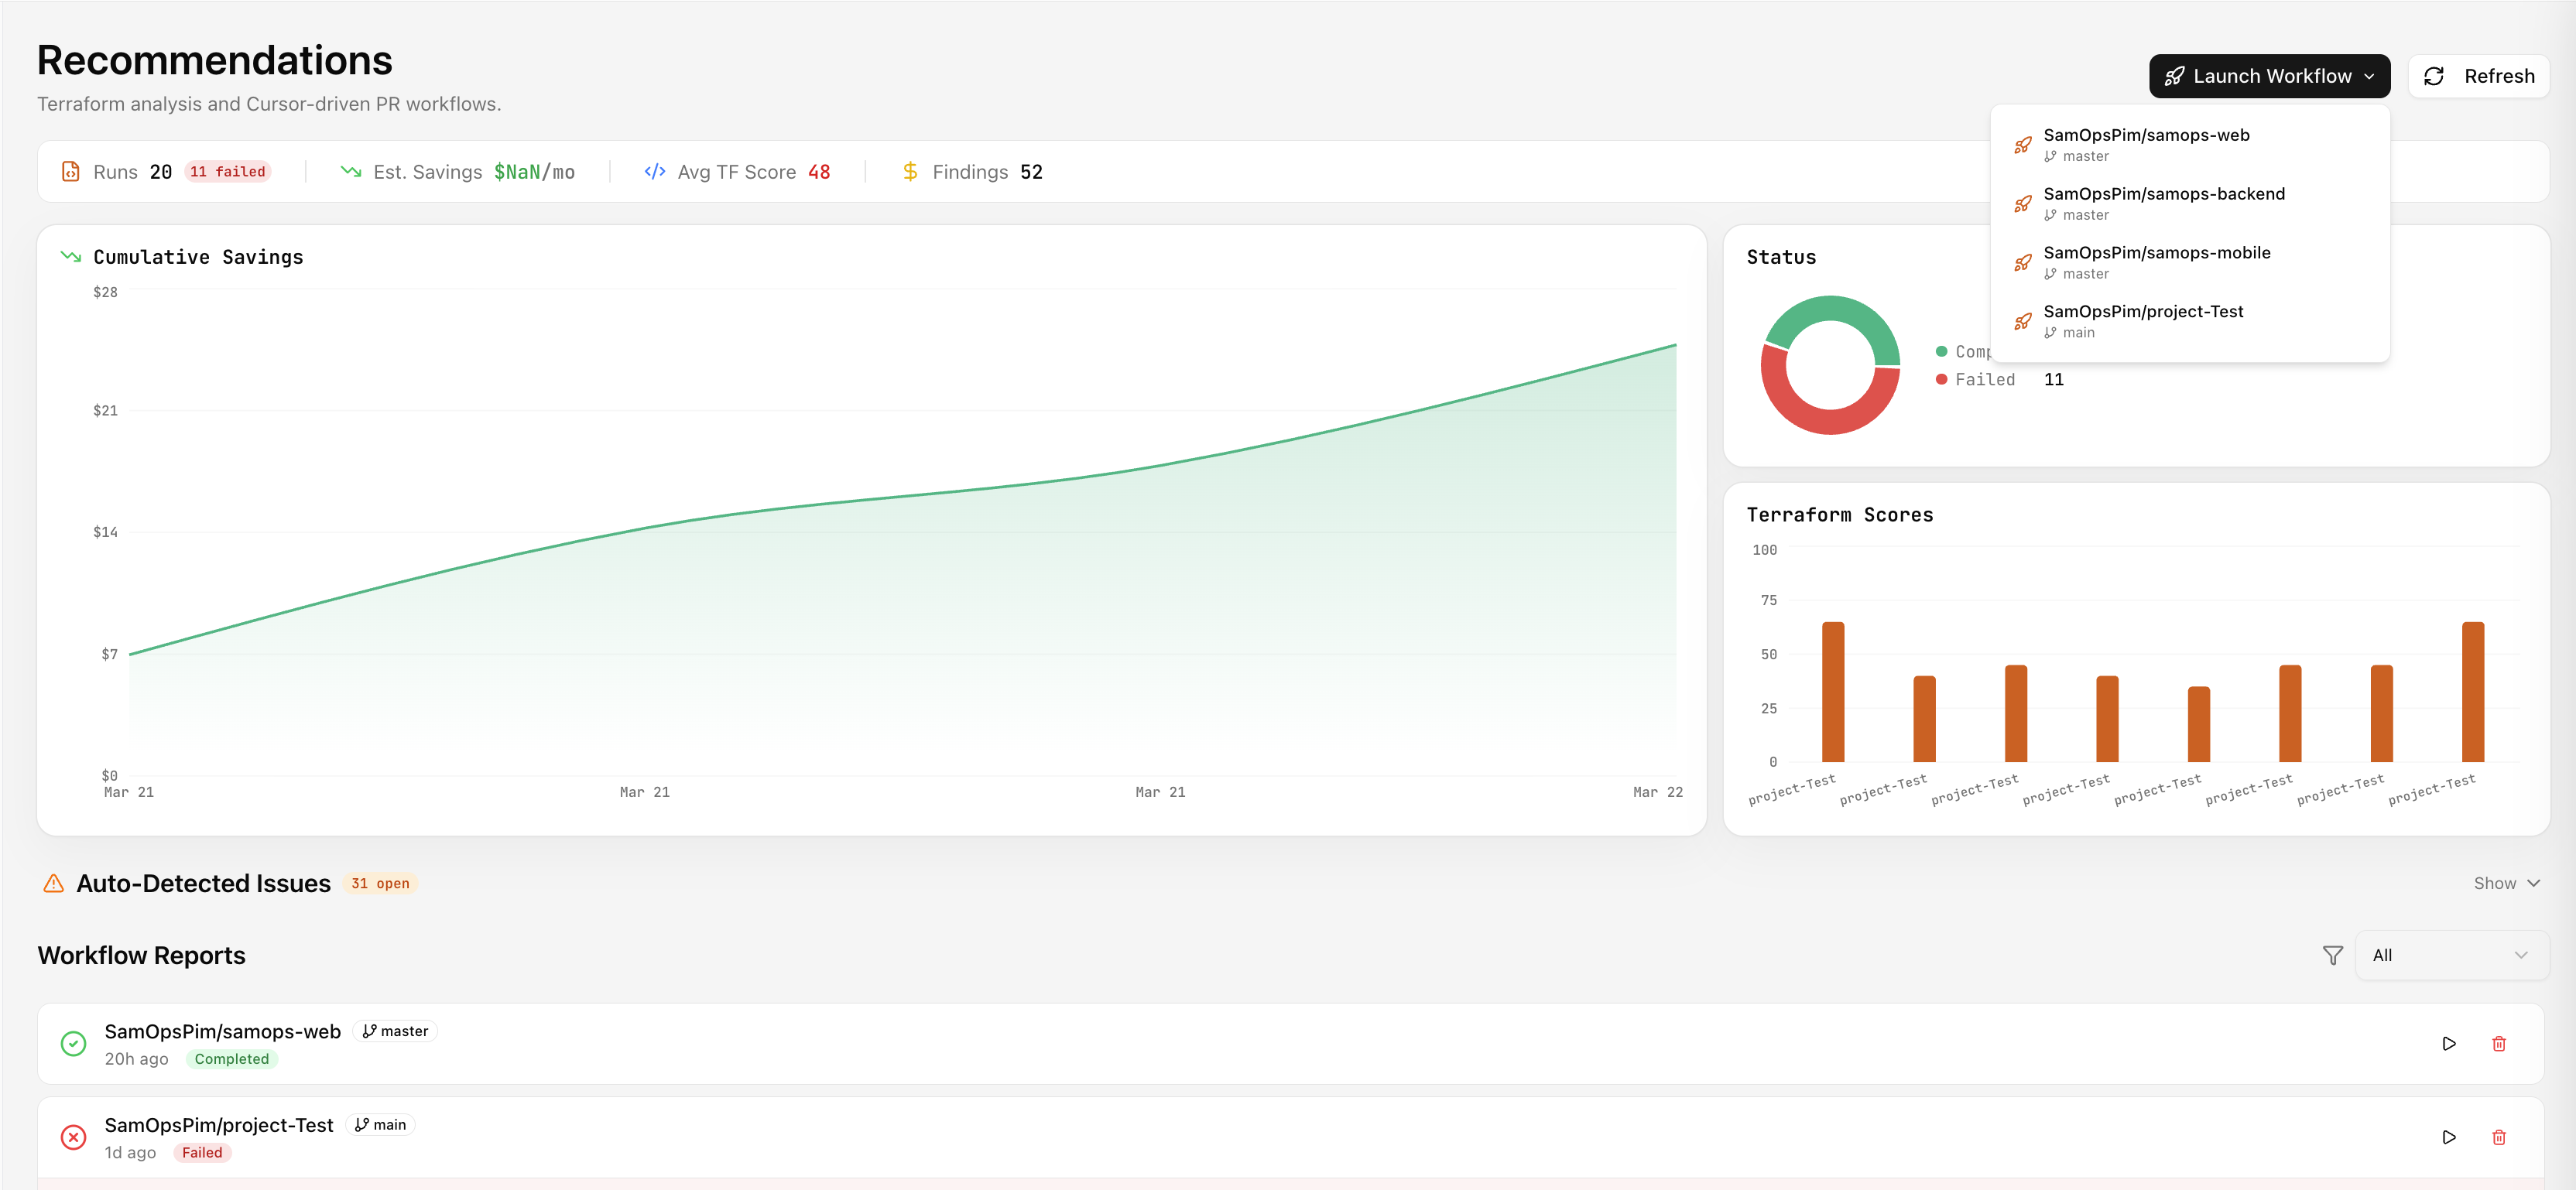This screenshot has height=1190, width=2576.
Task: Click the first Terraform Scores bar
Action: pos(1832,692)
